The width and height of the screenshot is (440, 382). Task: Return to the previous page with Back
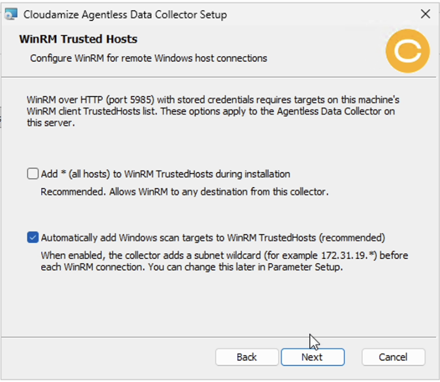click(247, 357)
